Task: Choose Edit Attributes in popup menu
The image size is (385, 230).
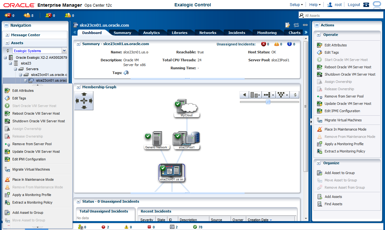Action: click(x=23, y=91)
